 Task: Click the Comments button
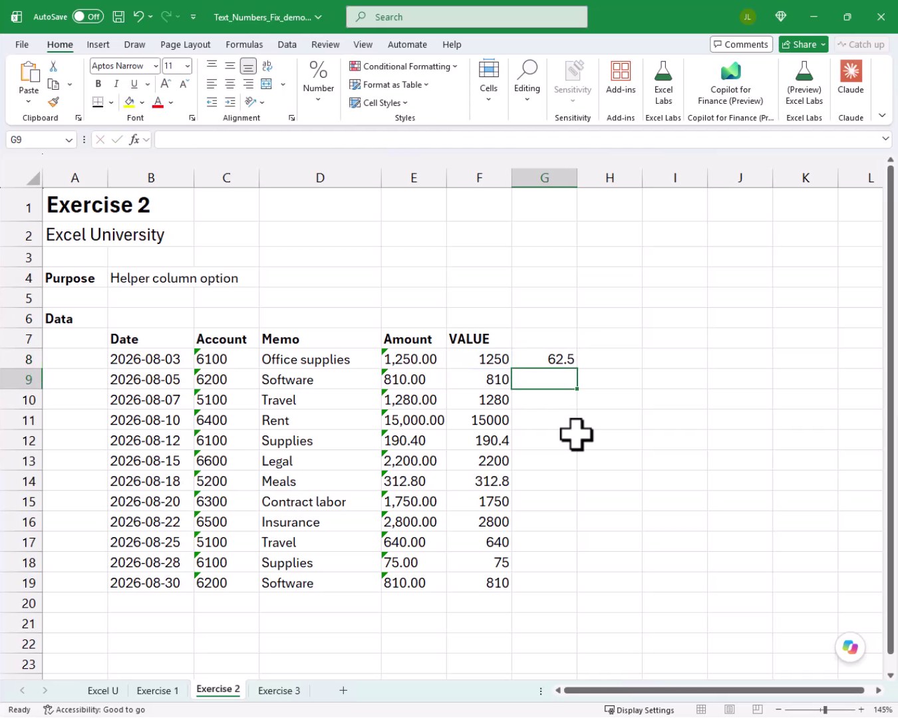pyautogui.click(x=741, y=45)
